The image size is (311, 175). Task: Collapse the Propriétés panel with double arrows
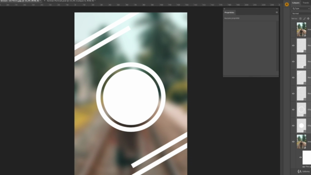pos(277,9)
